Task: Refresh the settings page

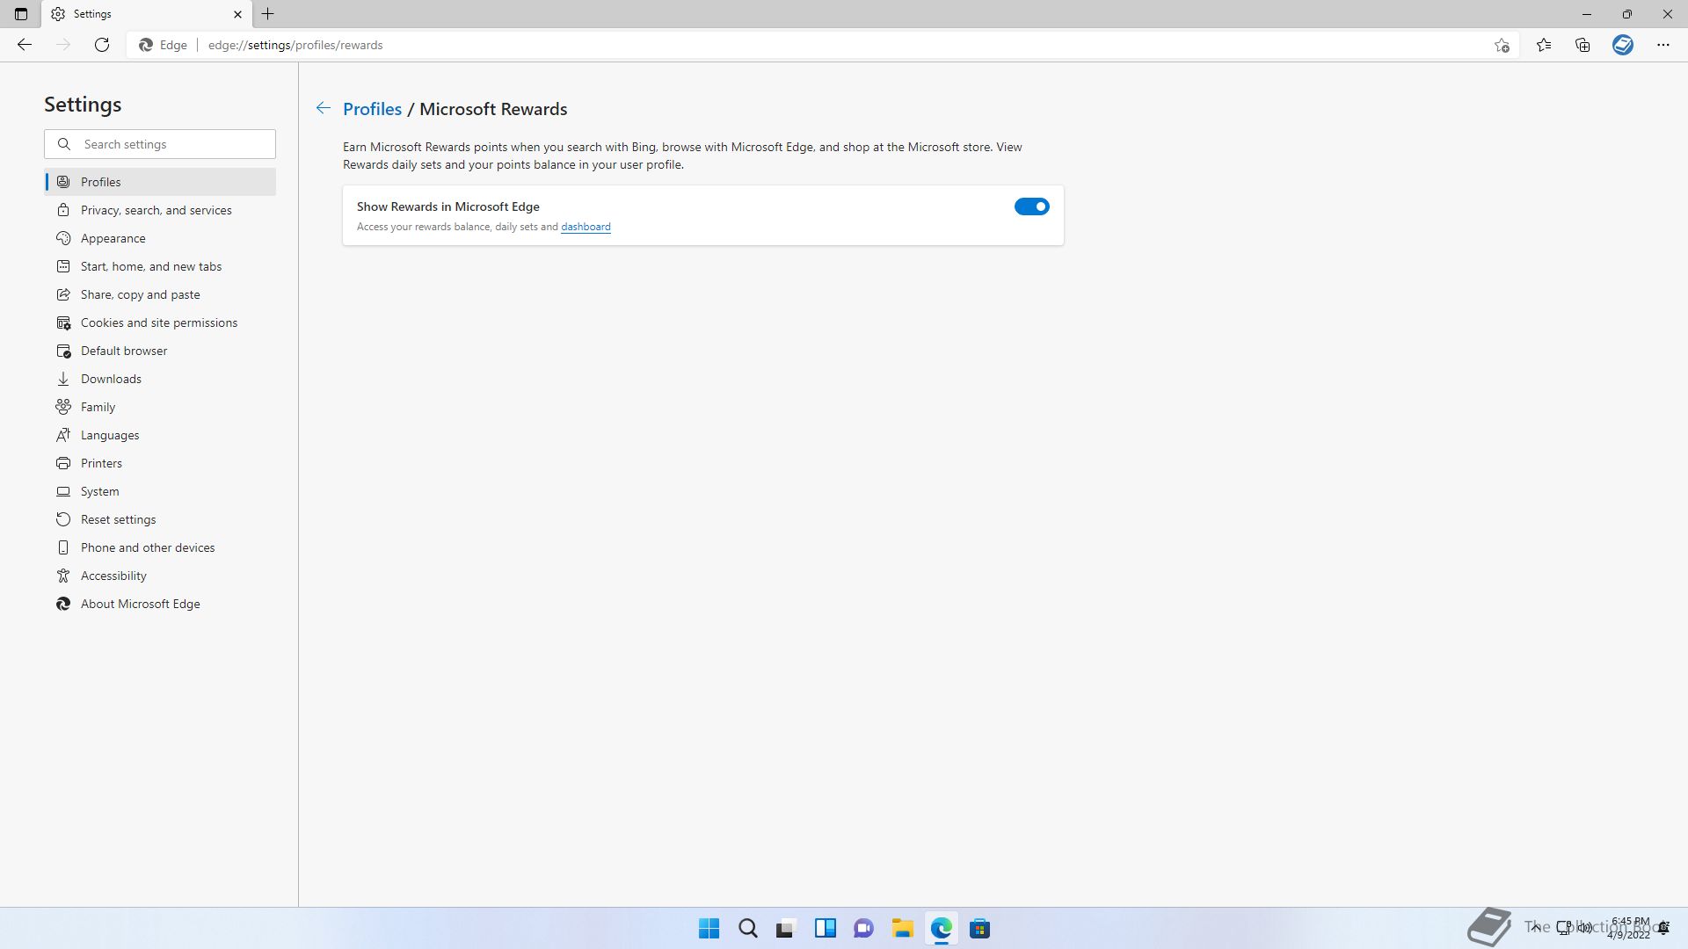Action: (x=102, y=45)
